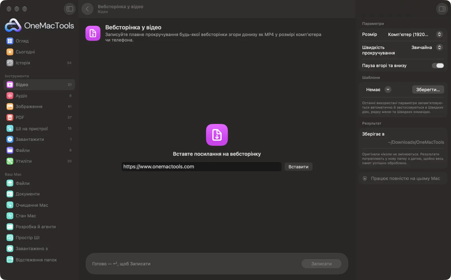
Task: Click the Працює повністю на цьому Mac row
Action: click(403, 179)
